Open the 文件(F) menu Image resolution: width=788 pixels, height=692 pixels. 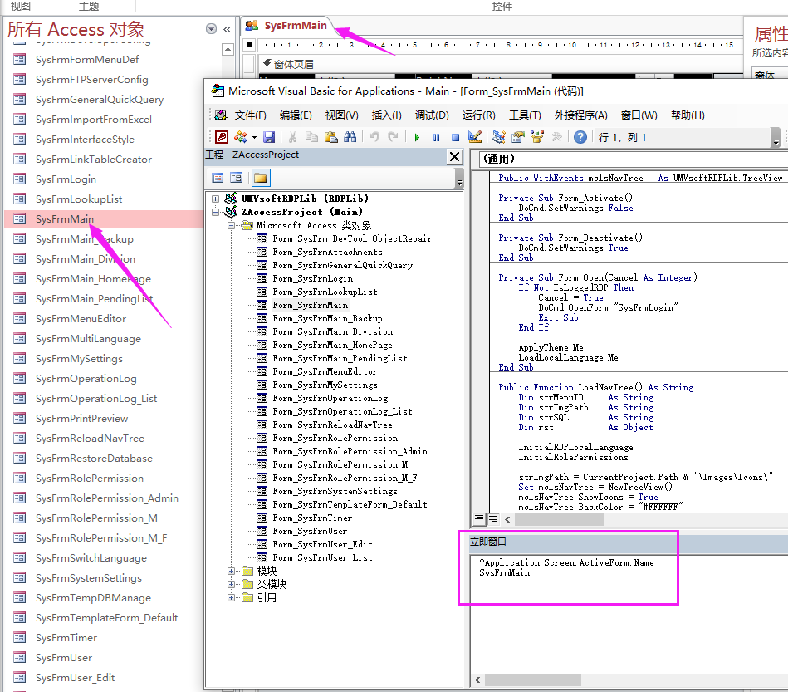point(250,115)
